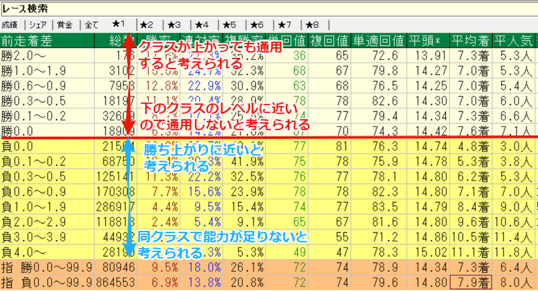Click highlighted cell 7.9着
Image resolution: width=538 pixels, height=291 pixels.
[471, 282]
